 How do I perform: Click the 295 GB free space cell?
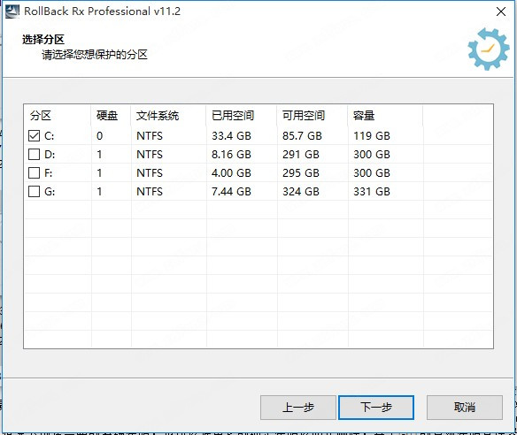click(x=301, y=173)
